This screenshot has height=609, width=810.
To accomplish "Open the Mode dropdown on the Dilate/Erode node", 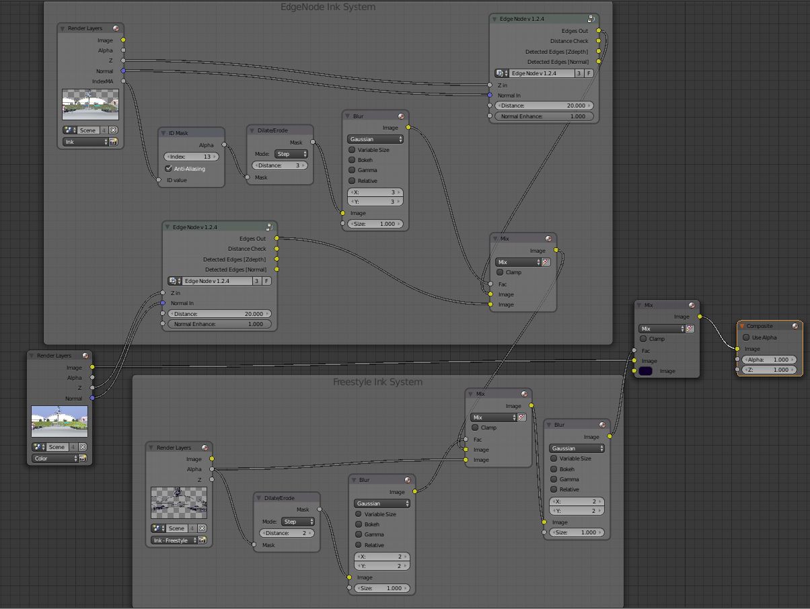I will tap(291, 154).
